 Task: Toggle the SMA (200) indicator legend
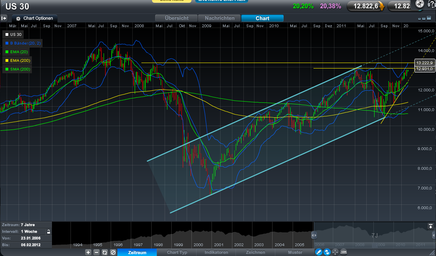pos(17,69)
